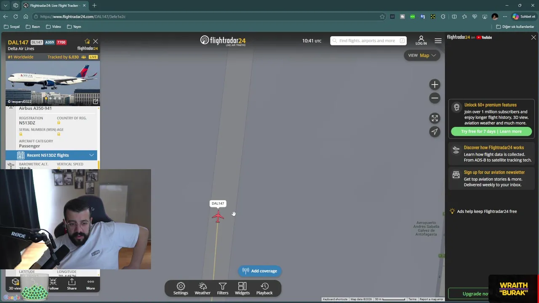Click the LOG IN user icon
539x303 pixels.
point(421,40)
